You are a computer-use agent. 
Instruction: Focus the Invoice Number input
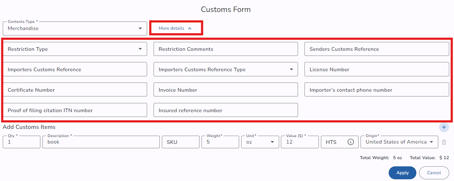[x=225, y=90]
